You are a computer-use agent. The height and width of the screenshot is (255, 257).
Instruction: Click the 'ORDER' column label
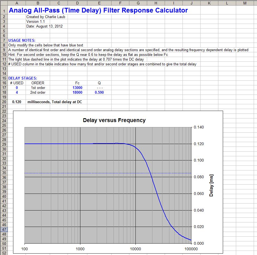tap(38, 83)
